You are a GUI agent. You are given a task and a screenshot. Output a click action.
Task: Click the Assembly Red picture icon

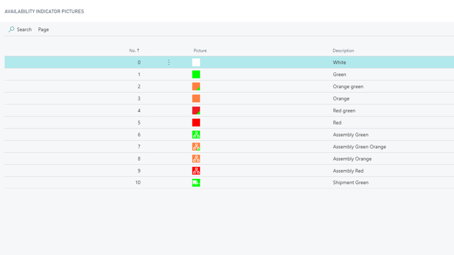pyautogui.click(x=196, y=170)
